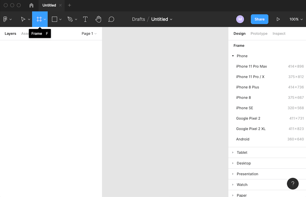Viewport: 306px width, 197px height.
Task: Choose the Google Pixel 2 411×731 preset
Action: [x=267, y=118]
